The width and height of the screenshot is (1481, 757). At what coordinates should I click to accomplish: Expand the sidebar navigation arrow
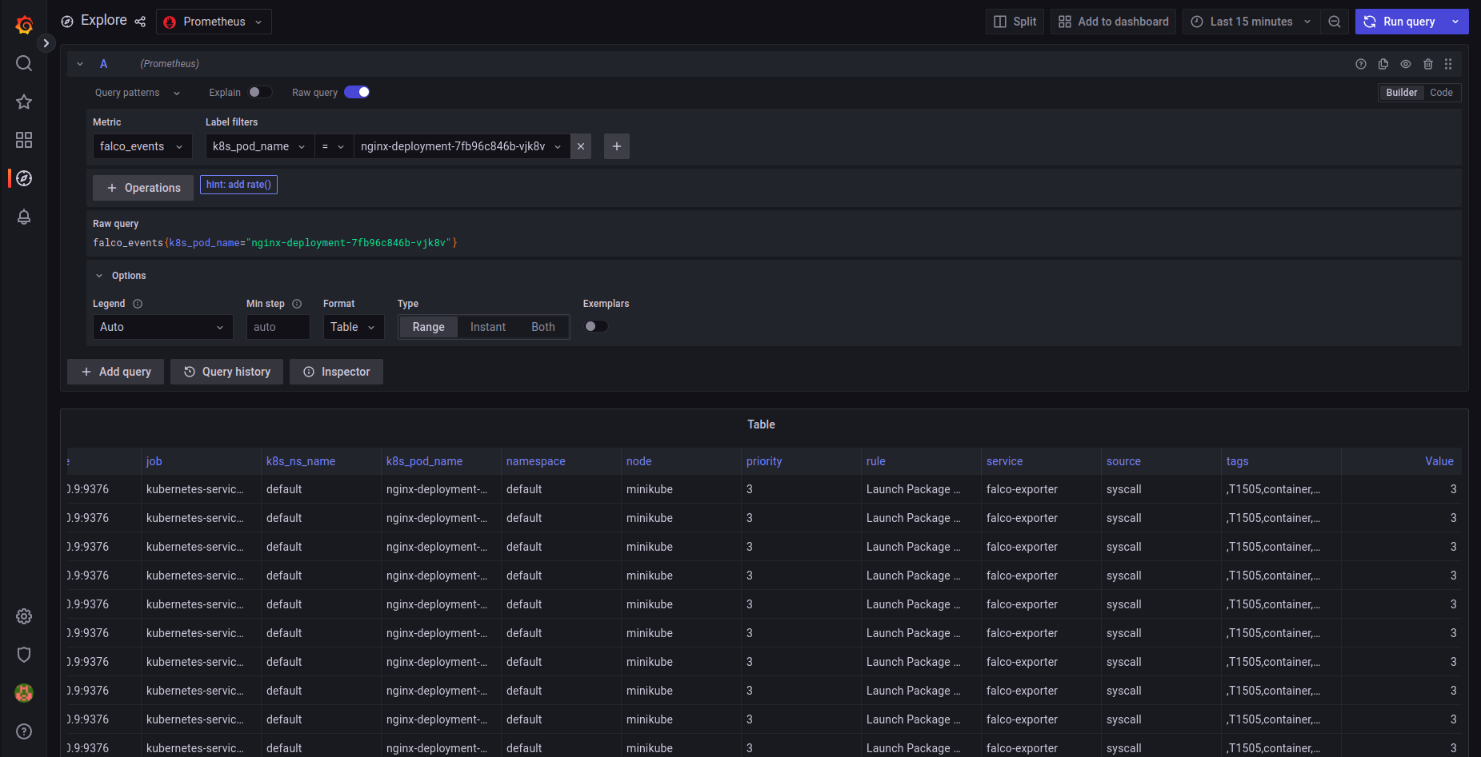46,43
